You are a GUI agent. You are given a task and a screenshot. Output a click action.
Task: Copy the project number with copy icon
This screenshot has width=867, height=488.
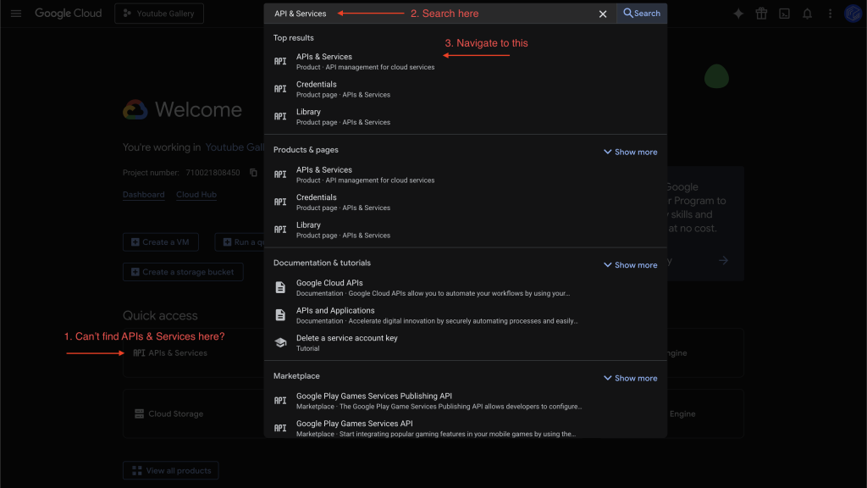(251, 173)
